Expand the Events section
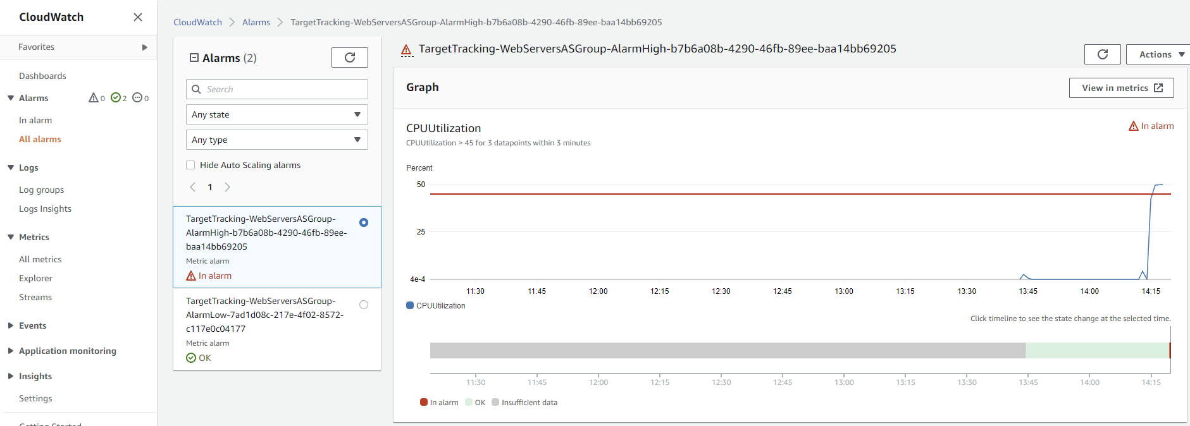The height and width of the screenshot is (426, 1190). [11, 326]
